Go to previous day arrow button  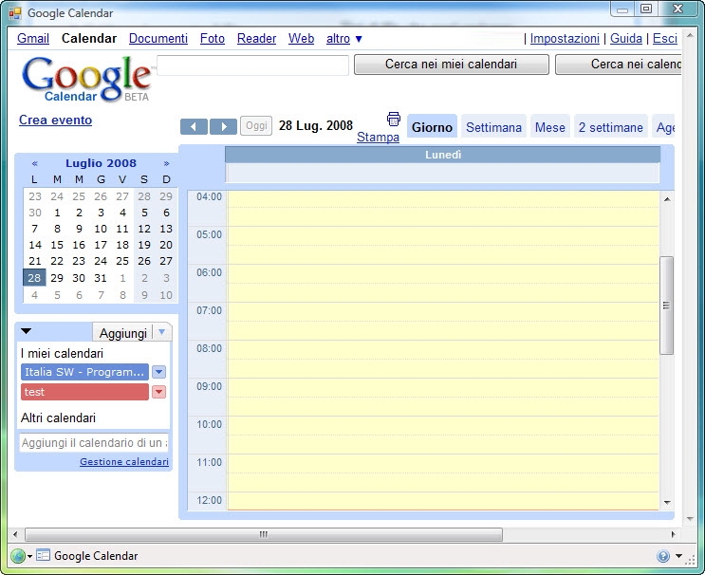click(194, 126)
